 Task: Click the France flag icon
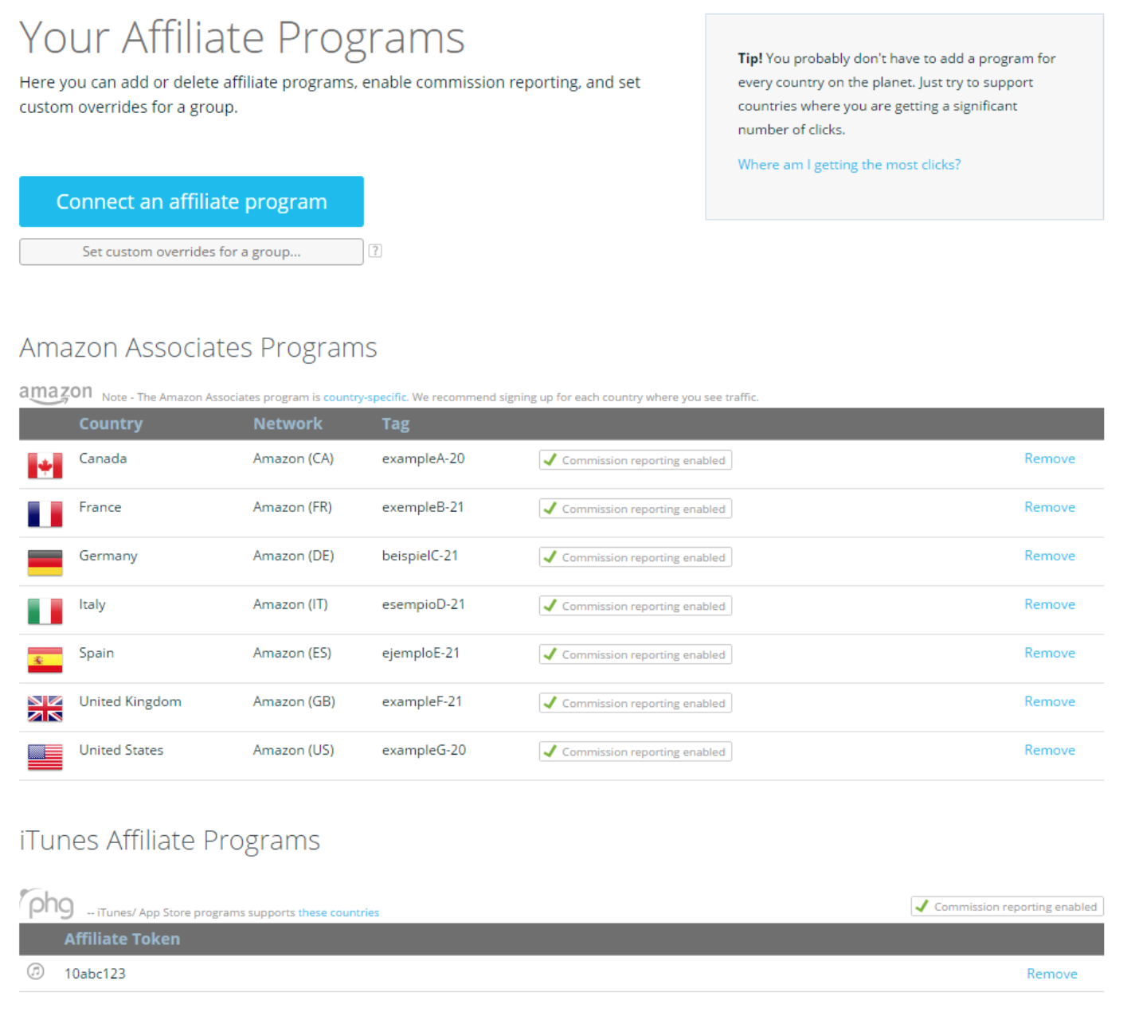click(45, 514)
